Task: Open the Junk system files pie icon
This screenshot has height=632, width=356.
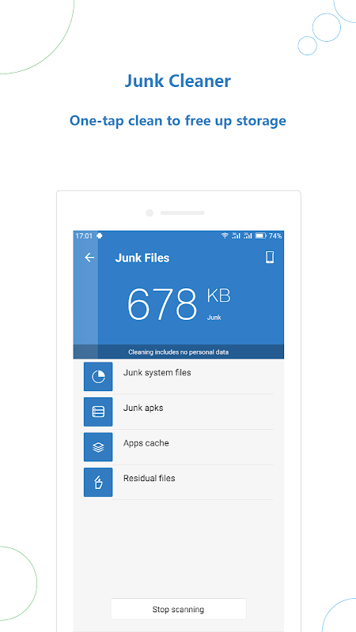Action: coord(98,377)
